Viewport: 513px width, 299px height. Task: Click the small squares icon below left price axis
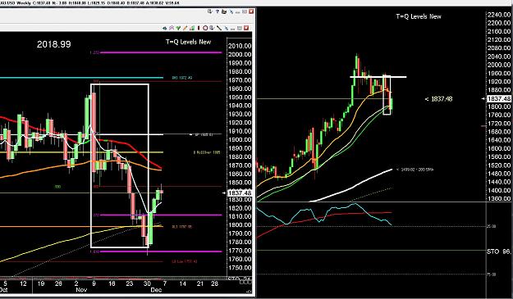tap(245, 281)
